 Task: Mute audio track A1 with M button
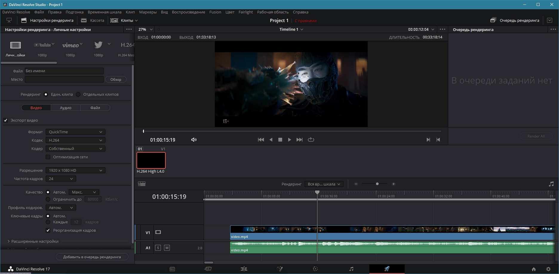[x=167, y=248]
